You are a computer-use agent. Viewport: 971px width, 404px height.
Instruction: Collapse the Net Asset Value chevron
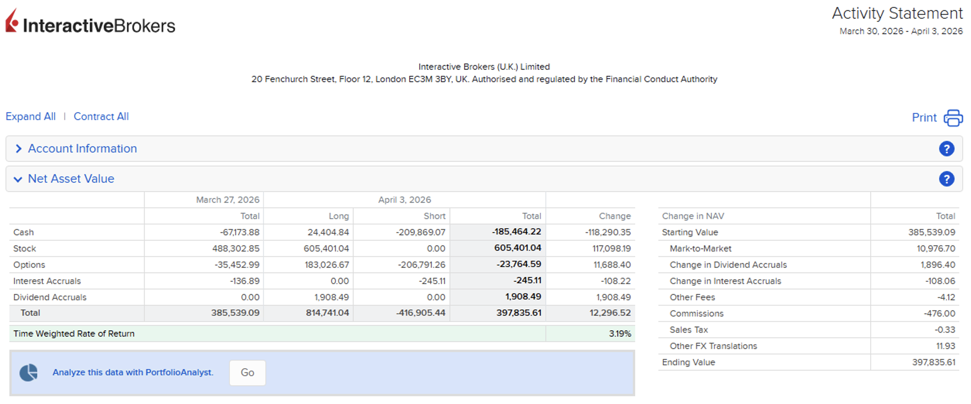pyautogui.click(x=18, y=179)
